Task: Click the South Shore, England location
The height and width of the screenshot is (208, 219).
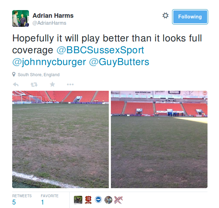Action: [x=39, y=75]
